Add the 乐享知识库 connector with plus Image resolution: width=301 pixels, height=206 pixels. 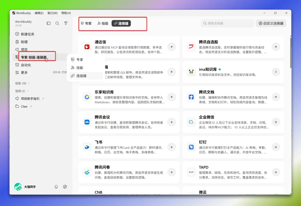(172, 97)
